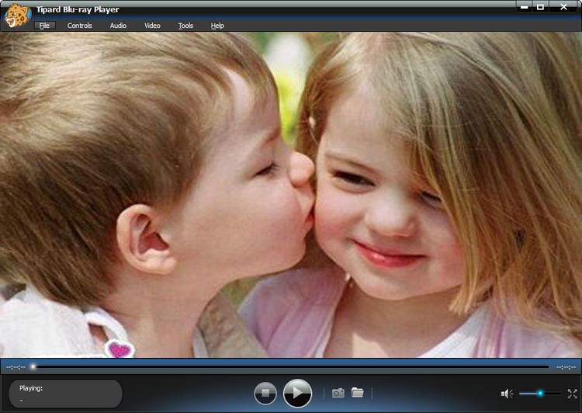Take a snapshot with the camera icon
The height and width of the screenshot is (413, 582).
pyautogui.click(x=338, y=394)
